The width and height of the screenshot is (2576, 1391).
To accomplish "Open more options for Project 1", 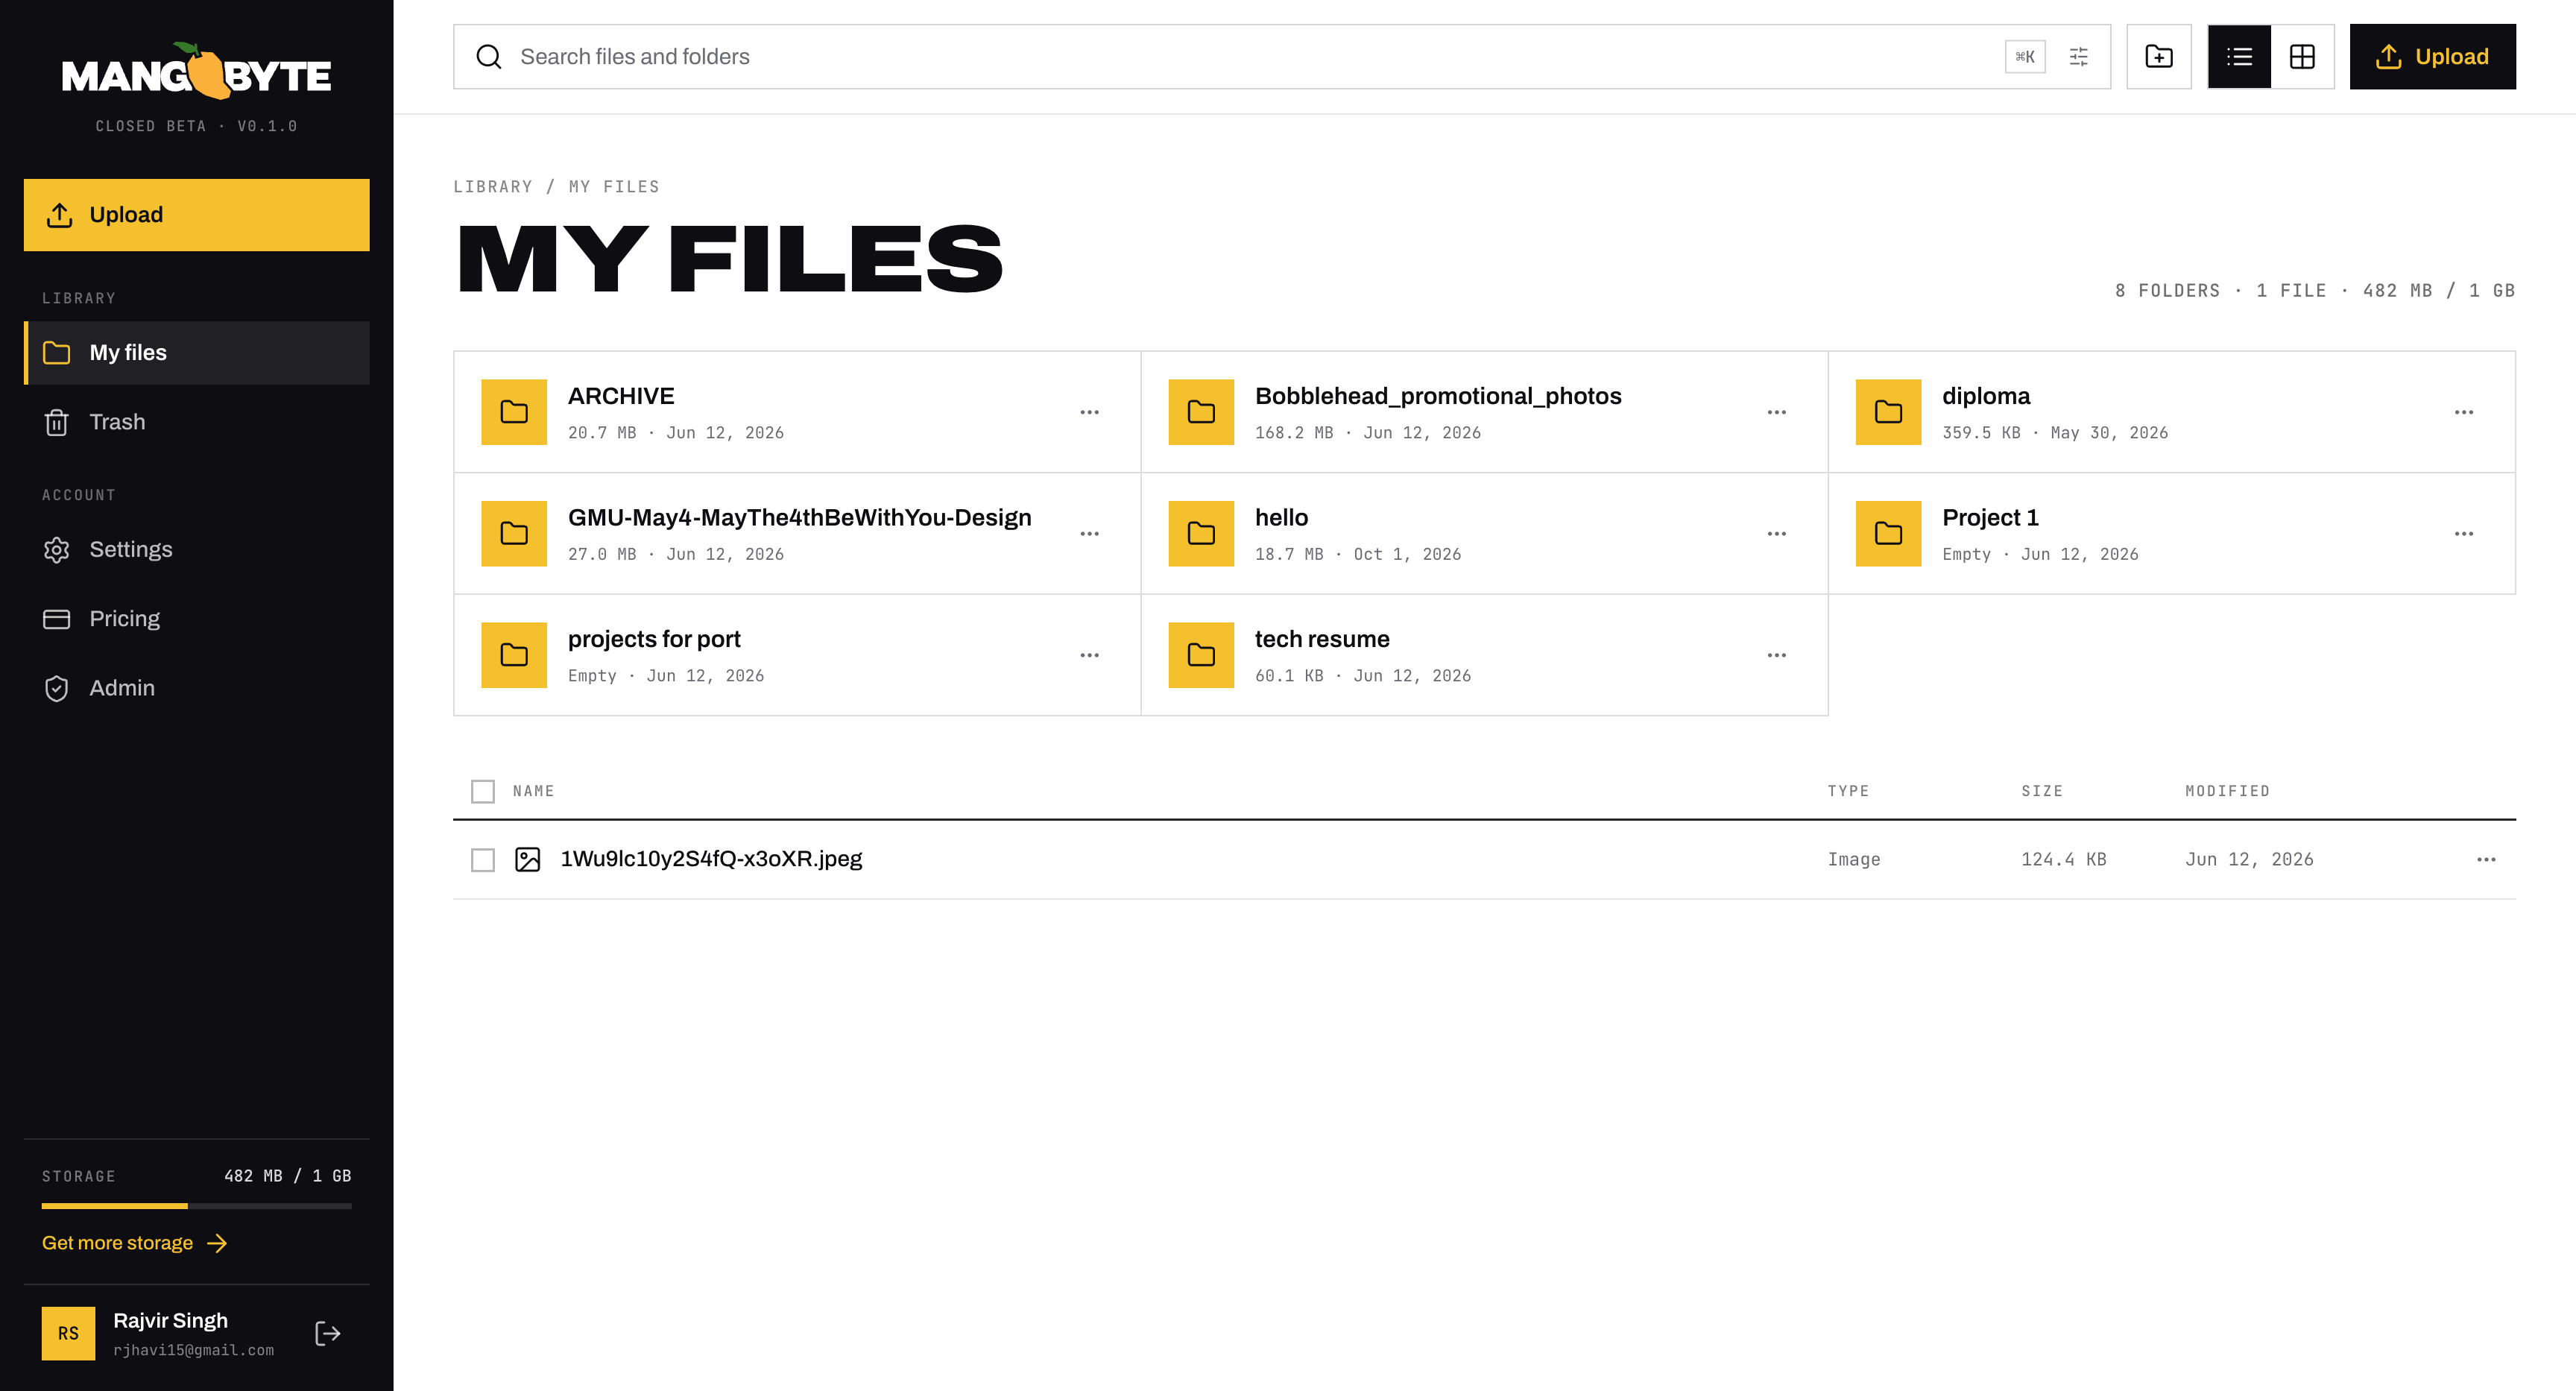I will [x=2463, y=533].
